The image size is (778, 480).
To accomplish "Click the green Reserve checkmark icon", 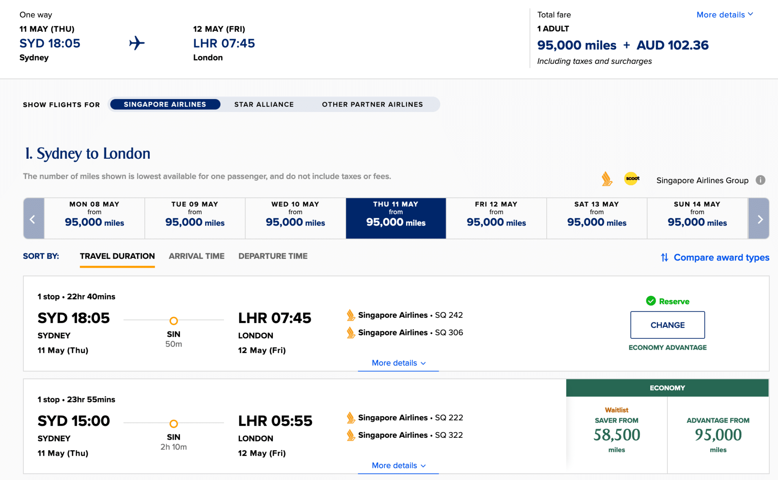I will (x=651, y=301).
